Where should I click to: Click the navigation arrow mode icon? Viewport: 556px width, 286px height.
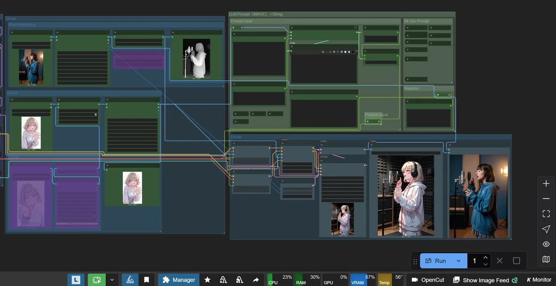[546, 229]
